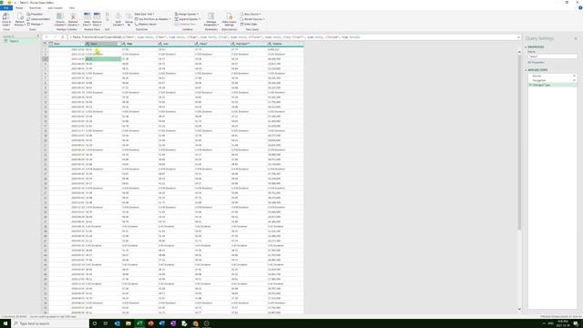Click the Split Column button
This screenshot has width=583, height=328.
[118, 19]
